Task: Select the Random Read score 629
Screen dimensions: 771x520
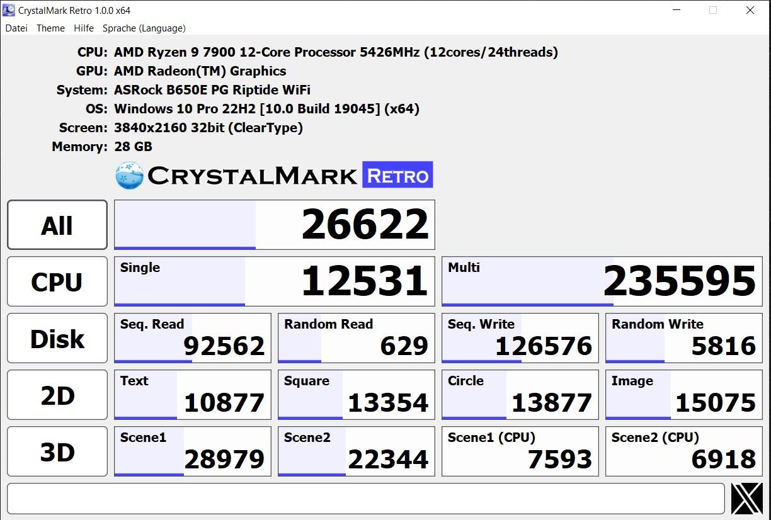Action: click(x=357, y=338)
